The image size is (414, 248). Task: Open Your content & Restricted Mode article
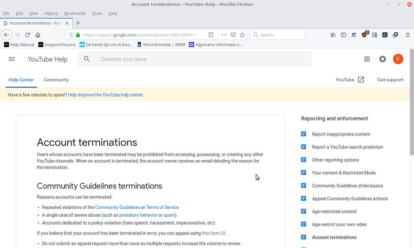click(x=344, y=173)
